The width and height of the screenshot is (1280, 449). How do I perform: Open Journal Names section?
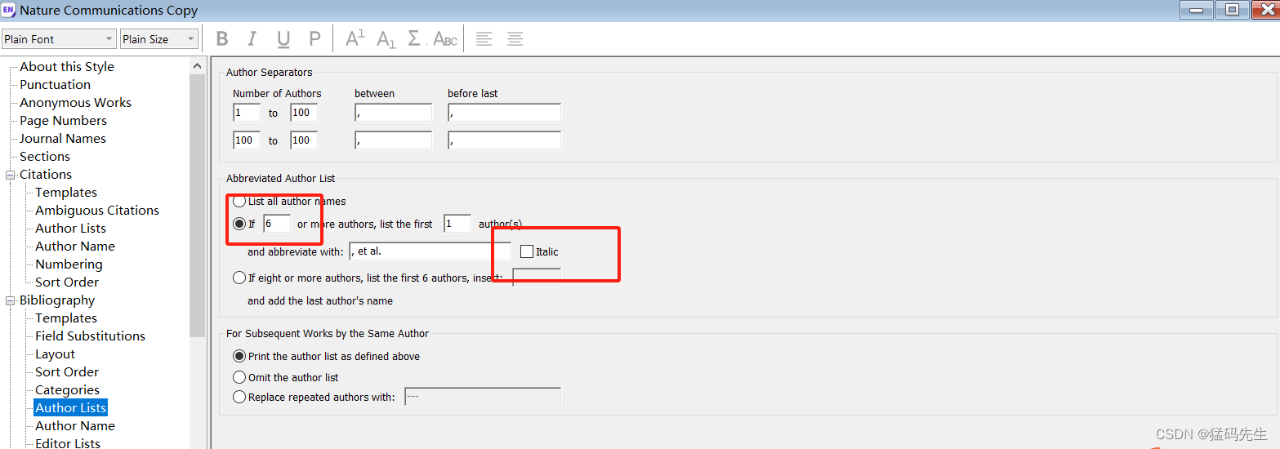click(63, 139)
